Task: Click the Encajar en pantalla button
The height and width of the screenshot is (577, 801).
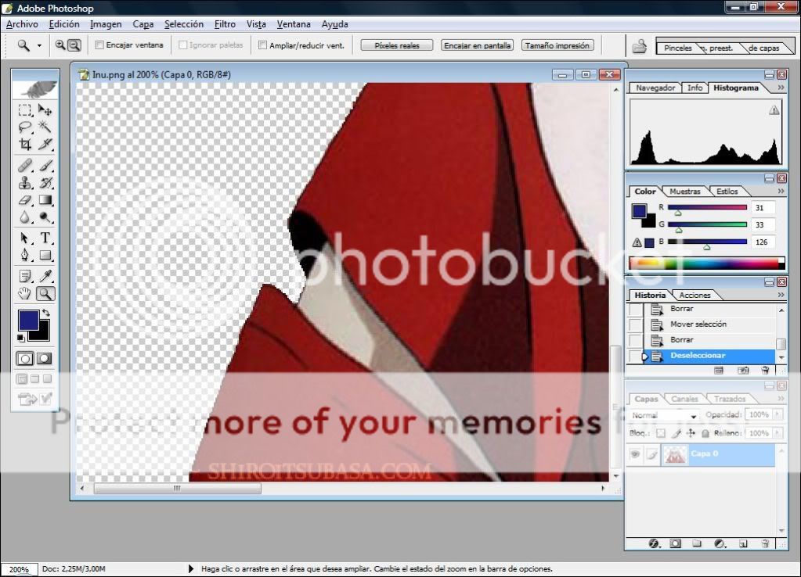Action: (x=478, y=45)
